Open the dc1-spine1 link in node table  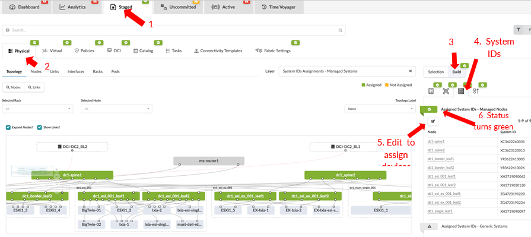436,141
